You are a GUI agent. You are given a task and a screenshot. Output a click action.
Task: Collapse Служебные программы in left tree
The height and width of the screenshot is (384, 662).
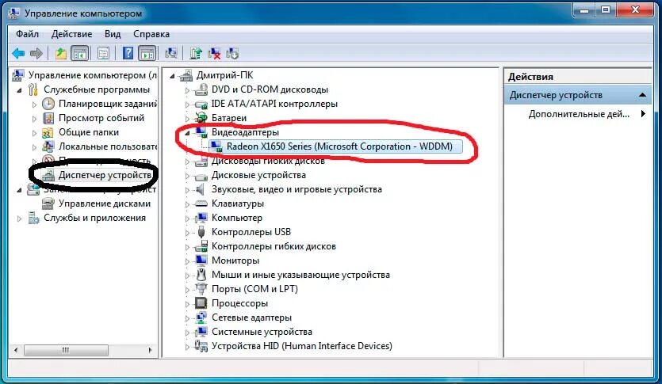tap(19, 90)
